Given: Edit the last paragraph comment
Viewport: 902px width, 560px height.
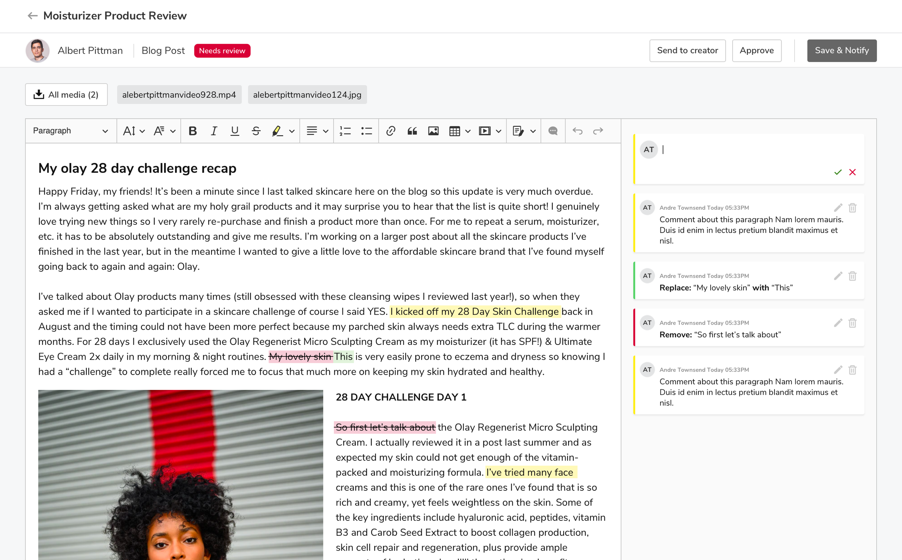Looking at the screenshot, I should [838, 370].
